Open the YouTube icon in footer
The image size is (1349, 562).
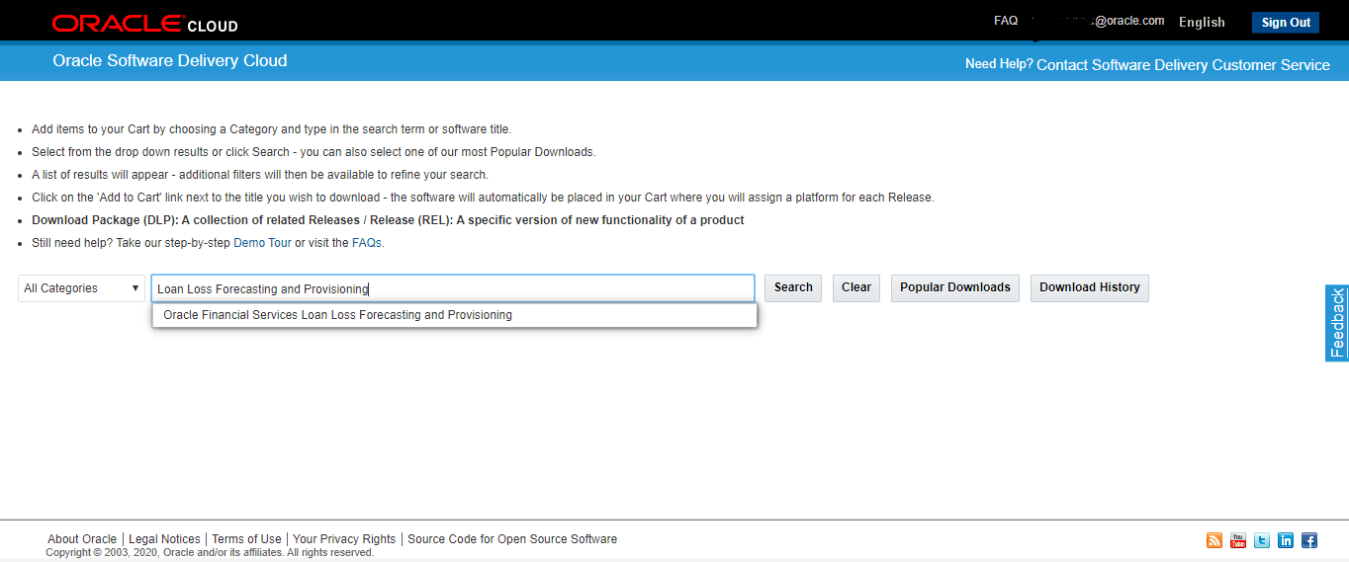click(x=1238, y=540)
